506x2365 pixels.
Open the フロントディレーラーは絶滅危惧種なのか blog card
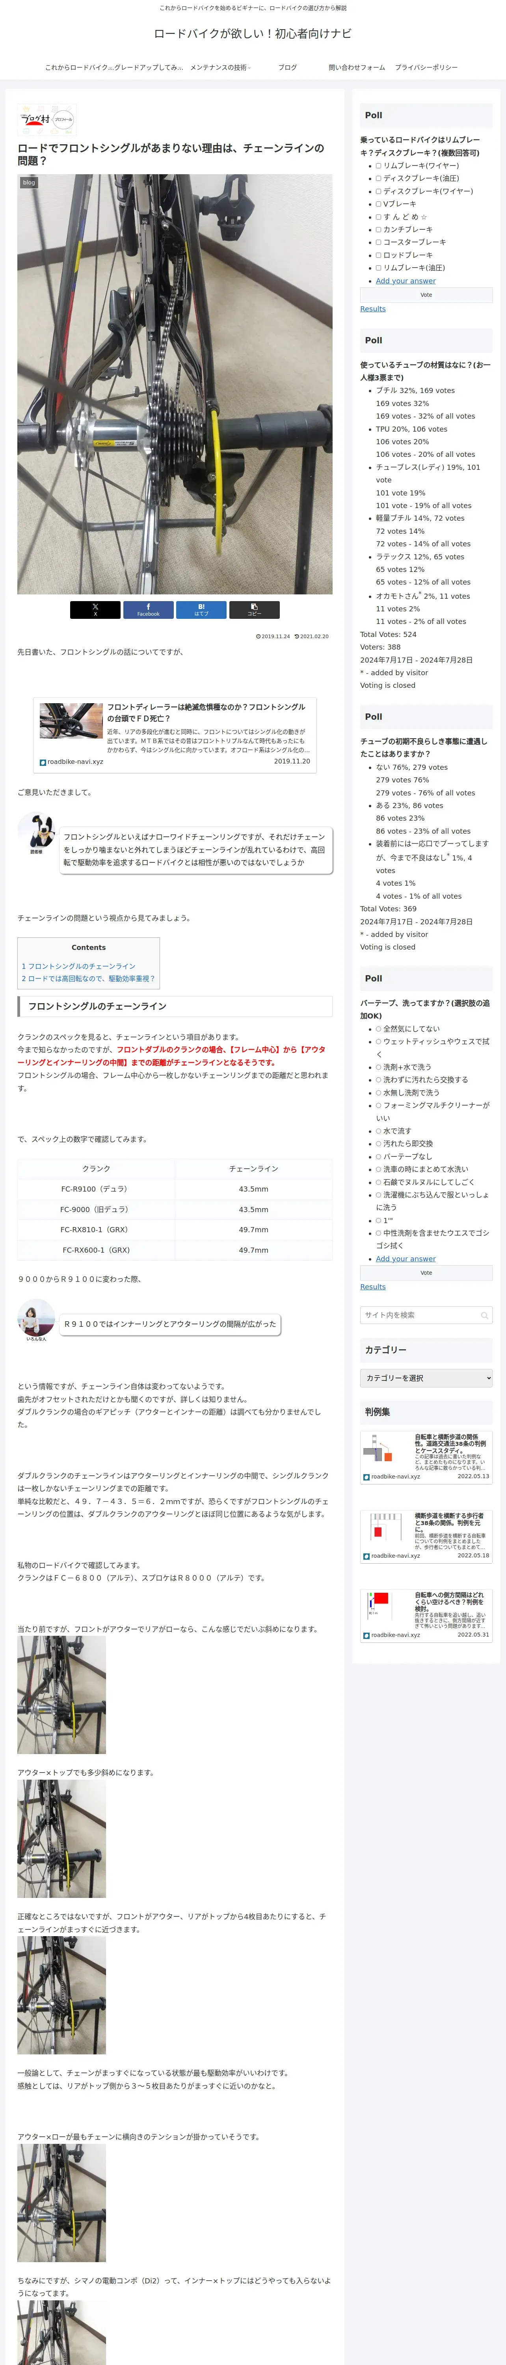(175, 736)
